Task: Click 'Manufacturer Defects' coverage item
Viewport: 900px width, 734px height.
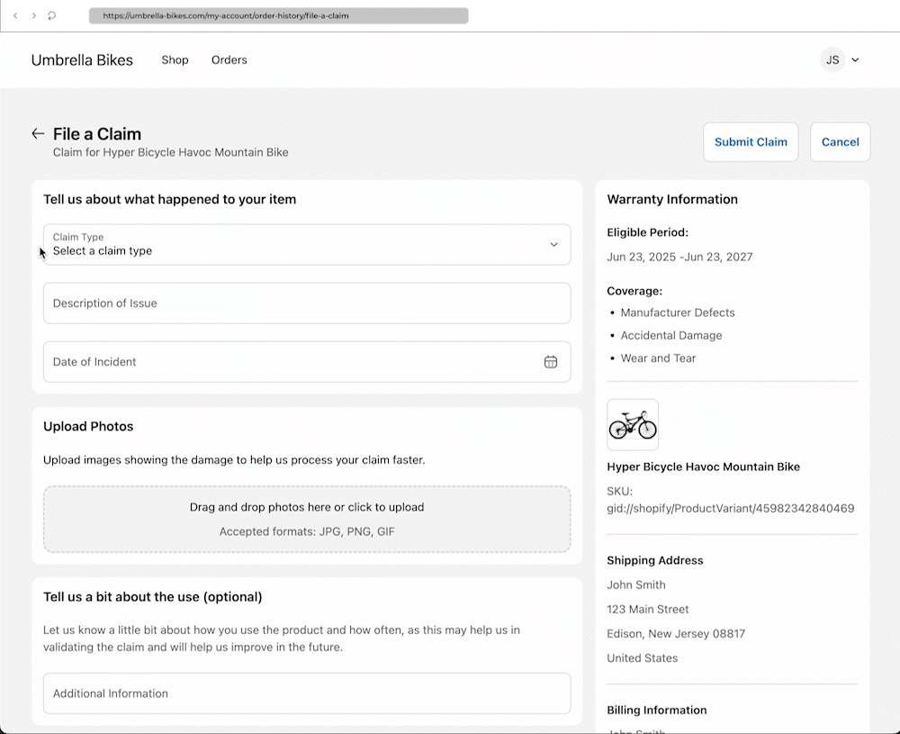Action: point(678,313)
